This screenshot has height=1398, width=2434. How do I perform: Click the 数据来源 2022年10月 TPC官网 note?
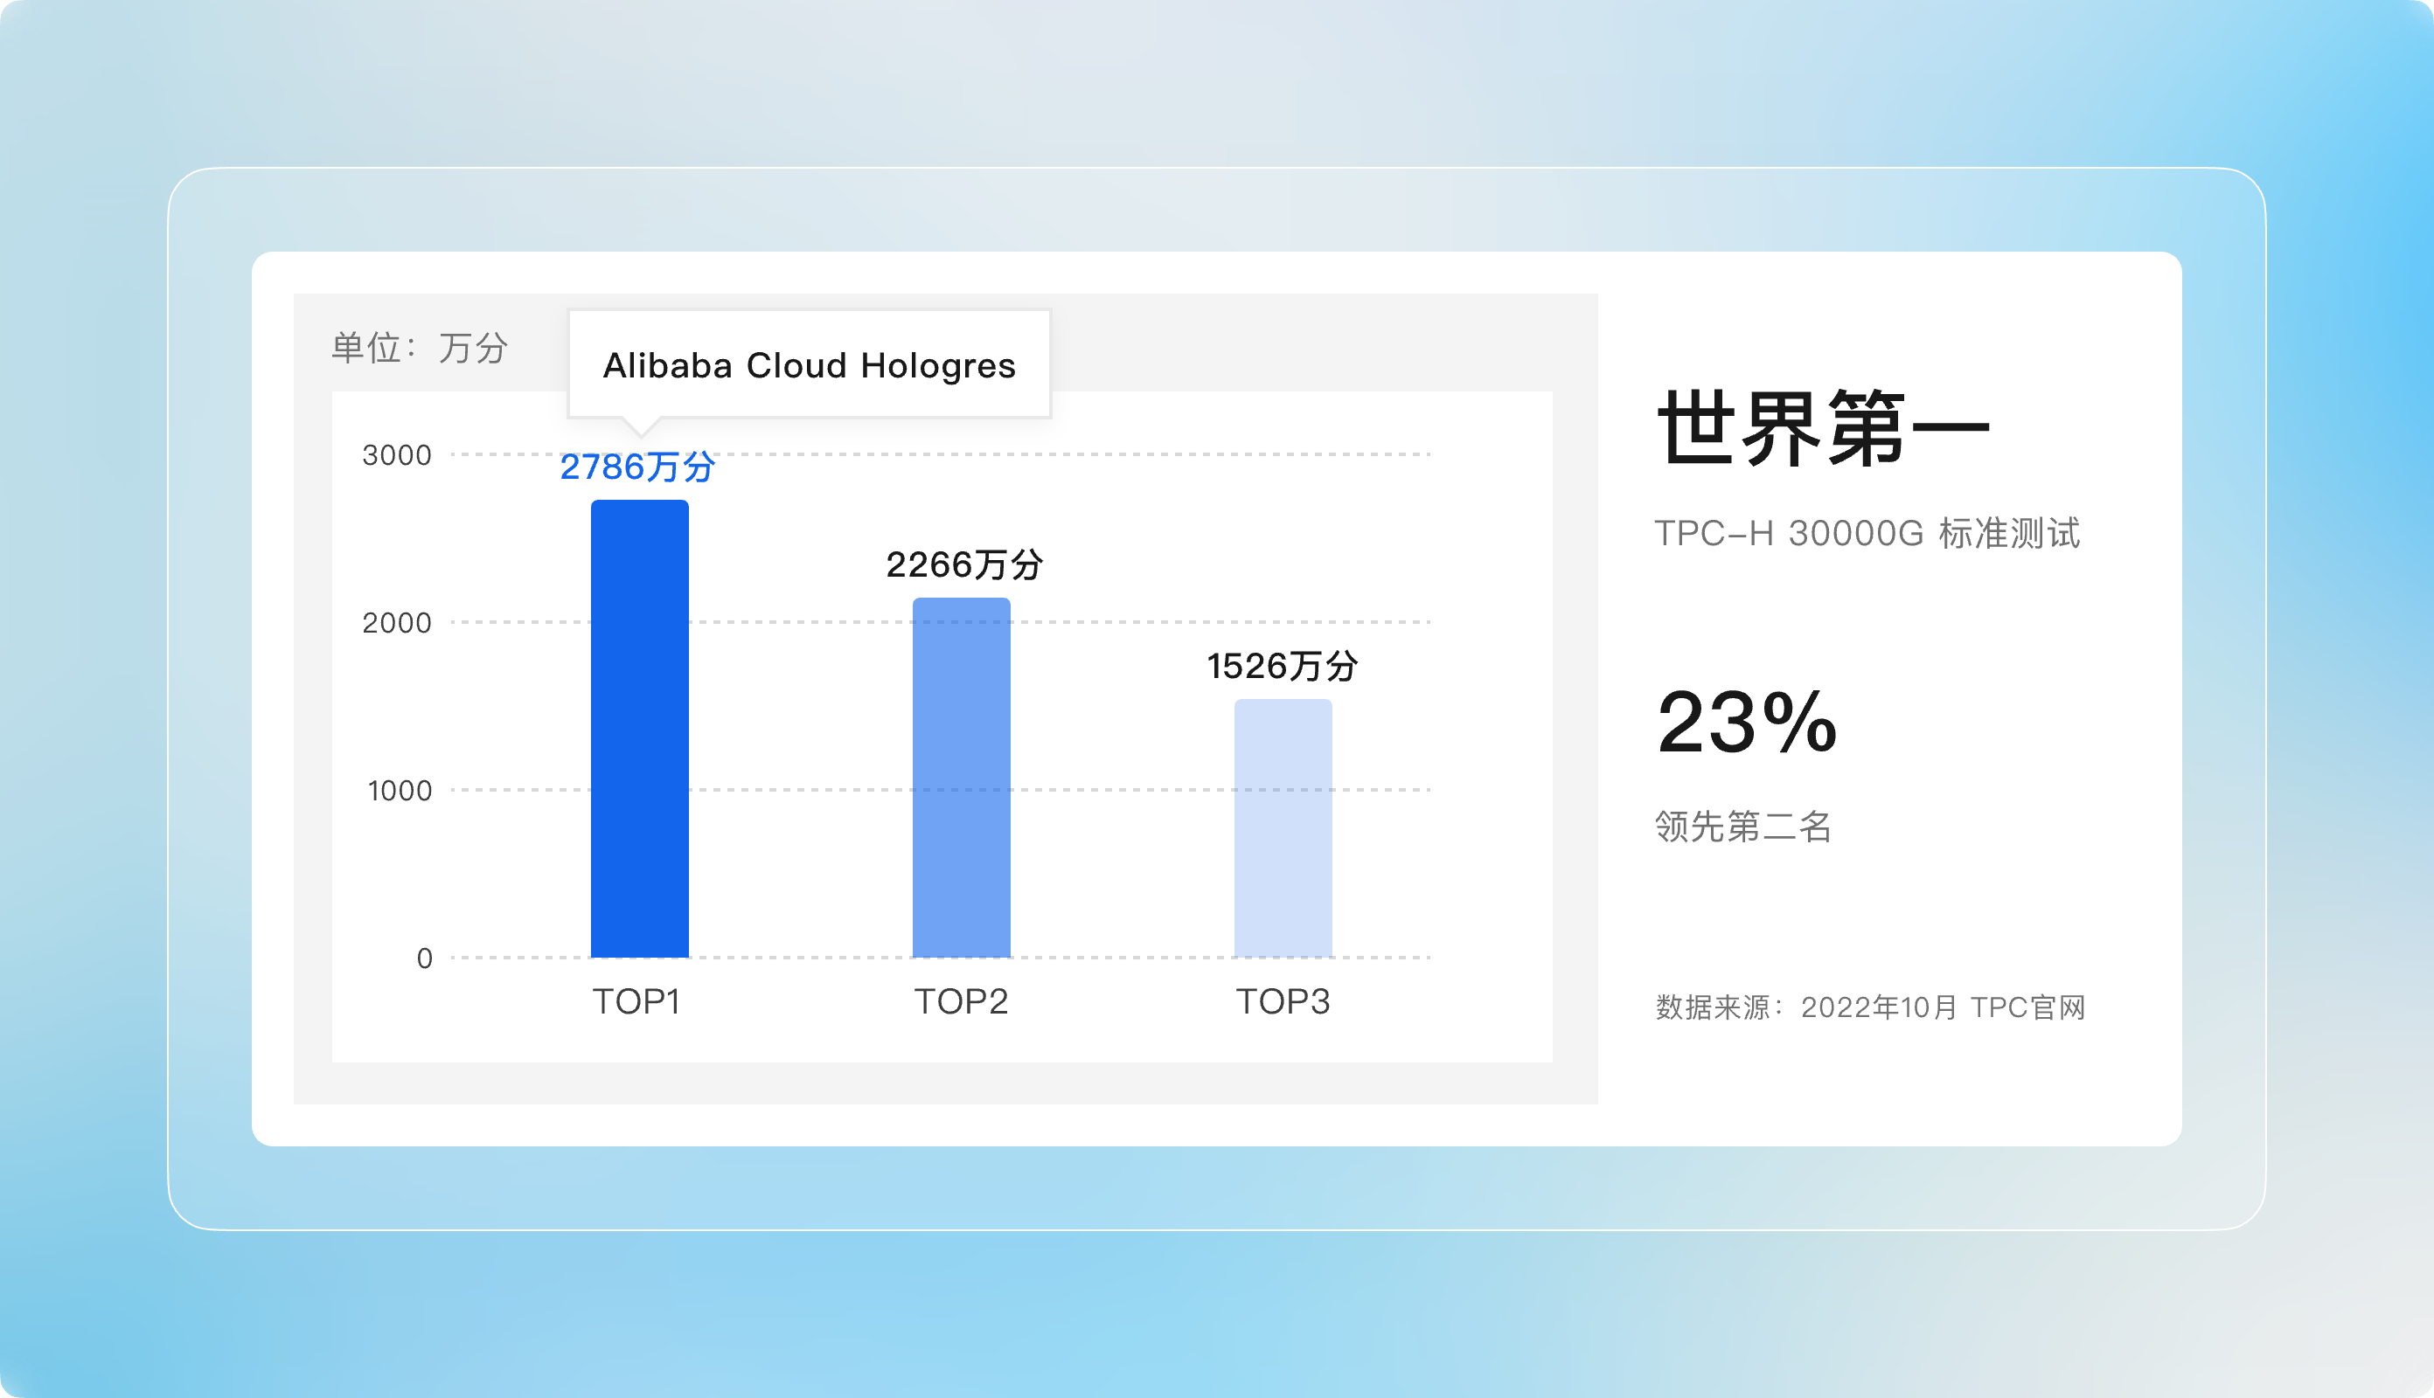click(1871, 1007)
